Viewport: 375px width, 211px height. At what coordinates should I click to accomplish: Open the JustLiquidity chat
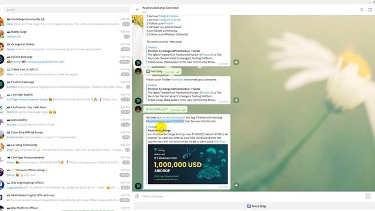click(65, 122)
